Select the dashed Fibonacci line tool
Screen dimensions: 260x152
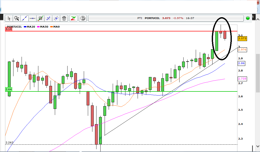point(48,18)
